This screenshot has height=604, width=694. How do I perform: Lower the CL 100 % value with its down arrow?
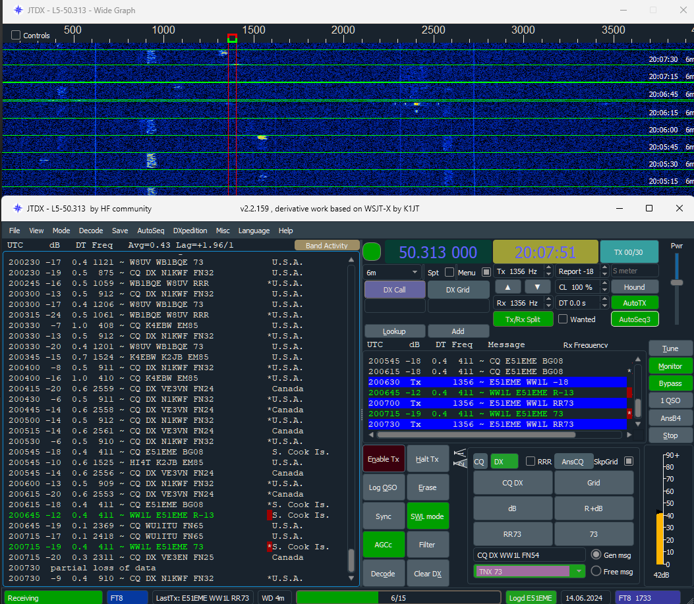coord(604,290)
